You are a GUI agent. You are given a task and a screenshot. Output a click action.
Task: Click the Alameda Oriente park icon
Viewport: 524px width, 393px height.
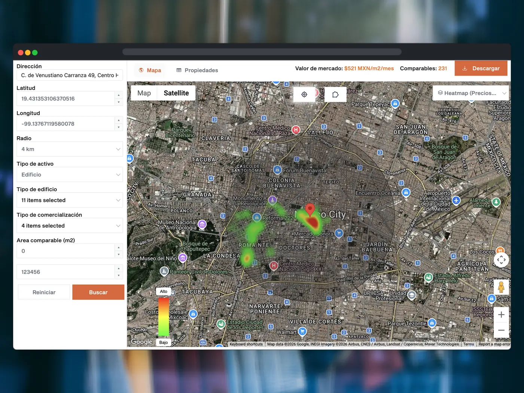tap(496, 202)
